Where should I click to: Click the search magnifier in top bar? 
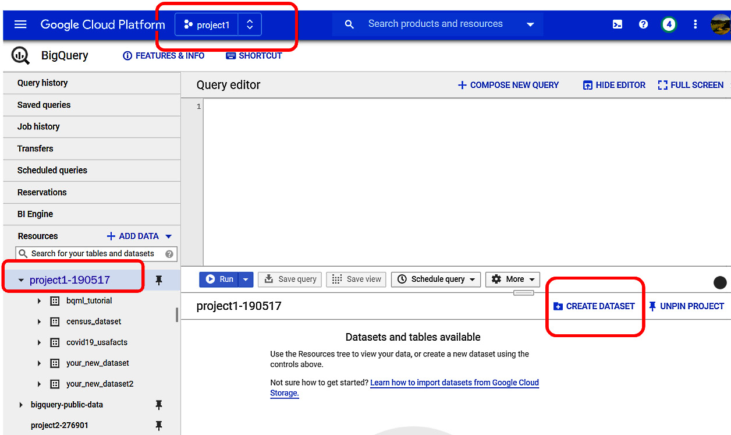click(349, 24)
